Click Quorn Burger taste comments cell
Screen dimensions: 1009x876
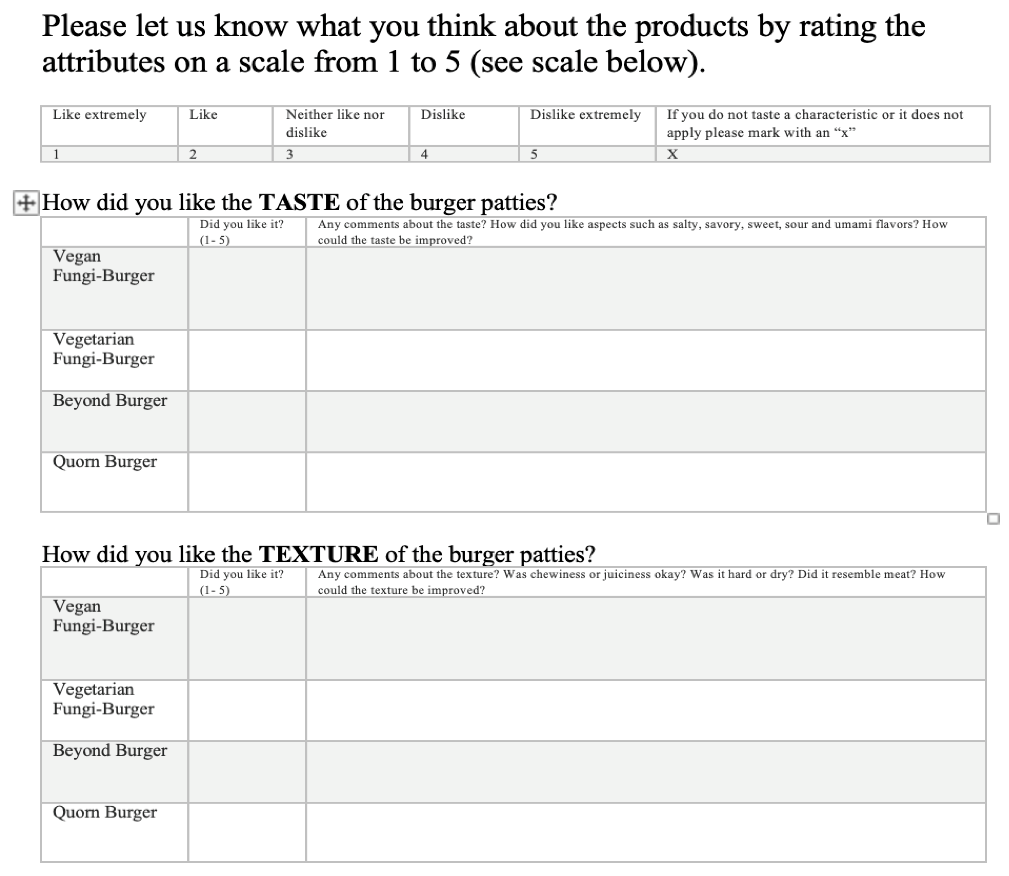pyautogui.click(x=645, y=482)
